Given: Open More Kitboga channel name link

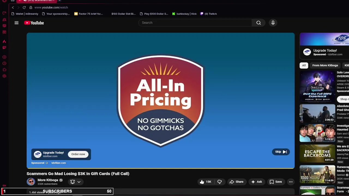Looking at the screenshot, I should point(48,180).
